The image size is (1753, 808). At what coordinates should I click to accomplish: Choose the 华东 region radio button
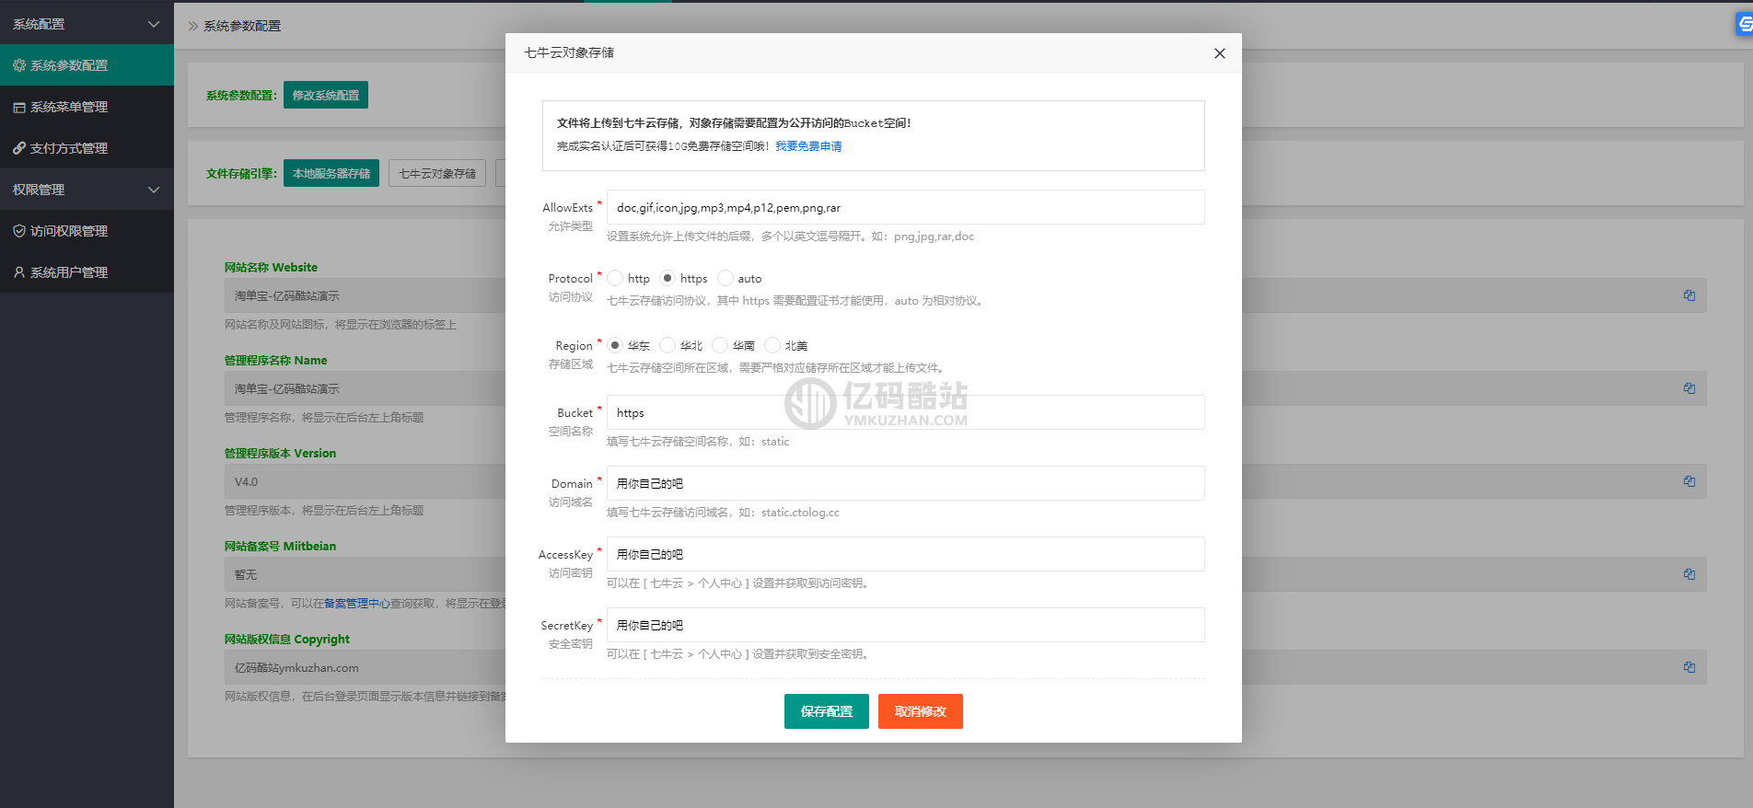point(615,345)
